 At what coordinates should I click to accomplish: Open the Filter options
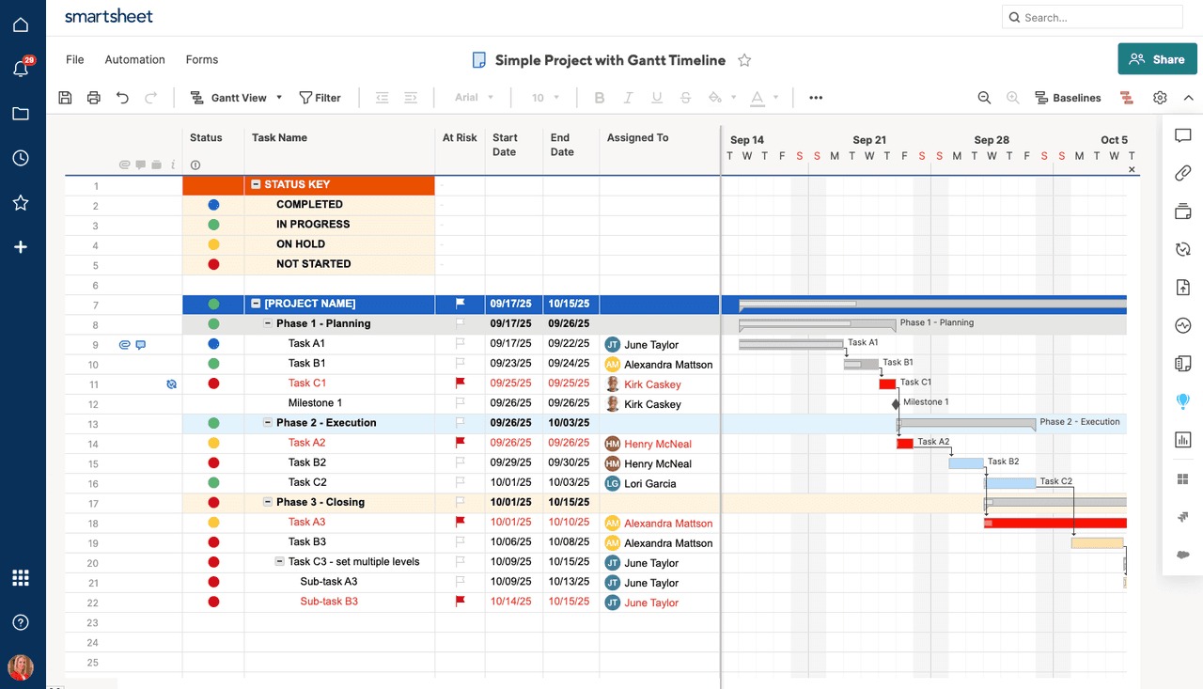(x=320, y=97)
